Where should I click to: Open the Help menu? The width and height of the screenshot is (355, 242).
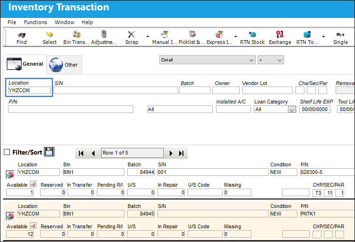pyautogui.click(x=87, y=22)
